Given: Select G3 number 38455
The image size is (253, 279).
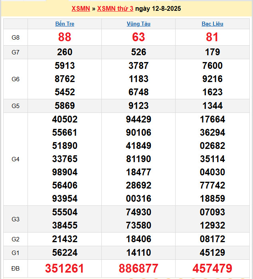Looking at the screenshot, I should [x=65, y=225].
